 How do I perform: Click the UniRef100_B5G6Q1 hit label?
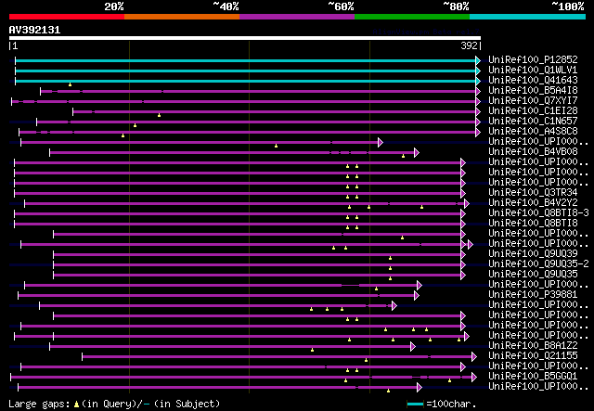point(532,377)
